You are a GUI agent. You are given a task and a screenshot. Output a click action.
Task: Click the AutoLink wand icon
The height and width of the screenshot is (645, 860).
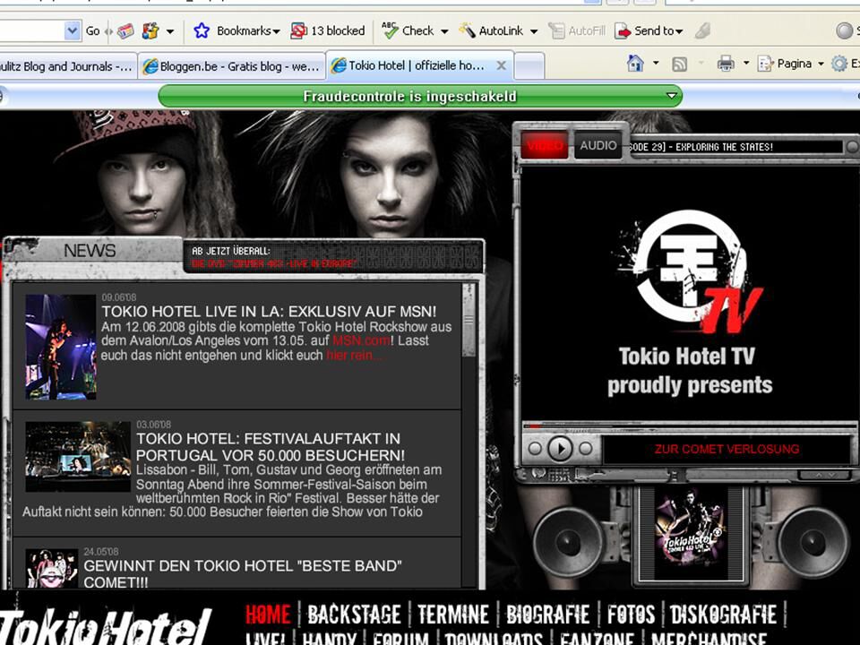467,30
